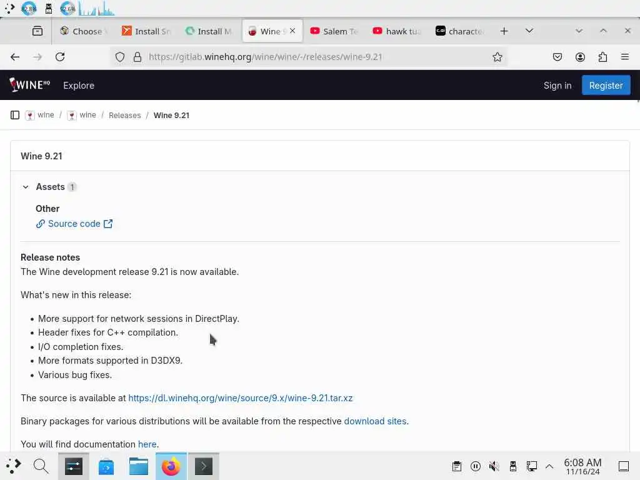The image size is (640, 480).
Task: Launch Discover software center
Action: (106, 466)
